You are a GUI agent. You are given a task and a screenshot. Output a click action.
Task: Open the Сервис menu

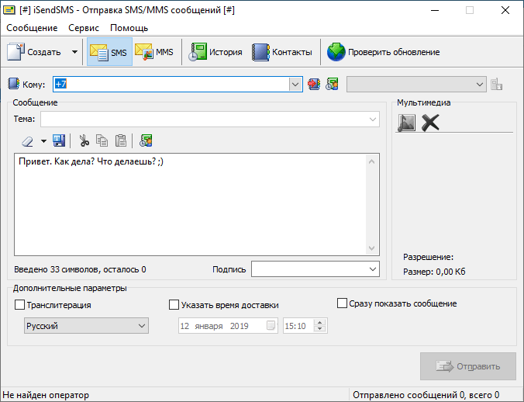[x=84, y=28]
